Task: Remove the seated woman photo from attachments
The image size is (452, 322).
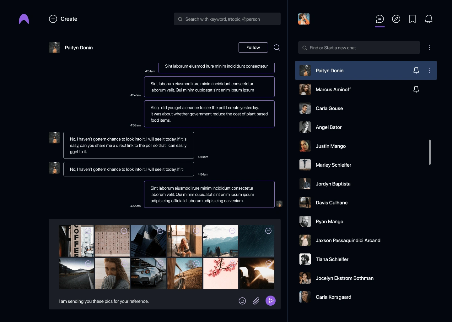Action: (x=196, y=231)
